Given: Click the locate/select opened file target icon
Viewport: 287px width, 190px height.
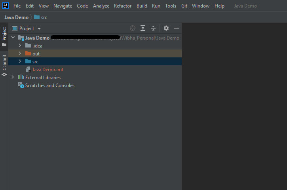Looking at the screenshot, I should point(133,28).
